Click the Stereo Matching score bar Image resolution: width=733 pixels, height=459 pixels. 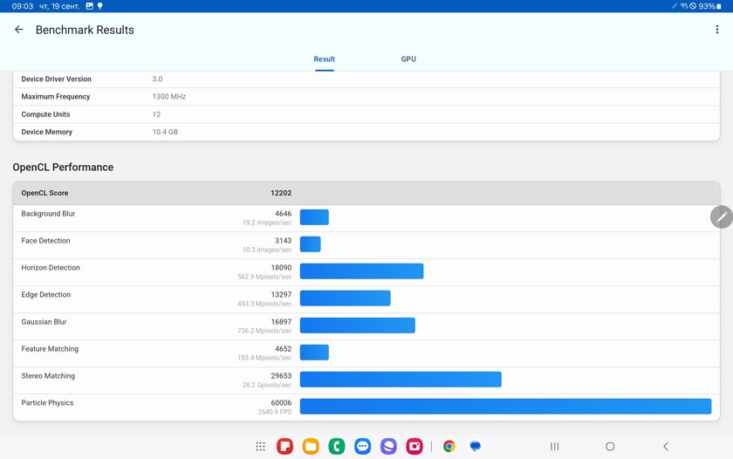point(401,379)
